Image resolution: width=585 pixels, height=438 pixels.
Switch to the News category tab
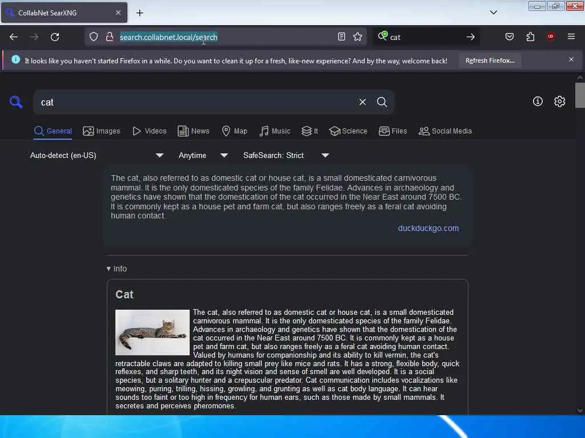pos(193,131)
